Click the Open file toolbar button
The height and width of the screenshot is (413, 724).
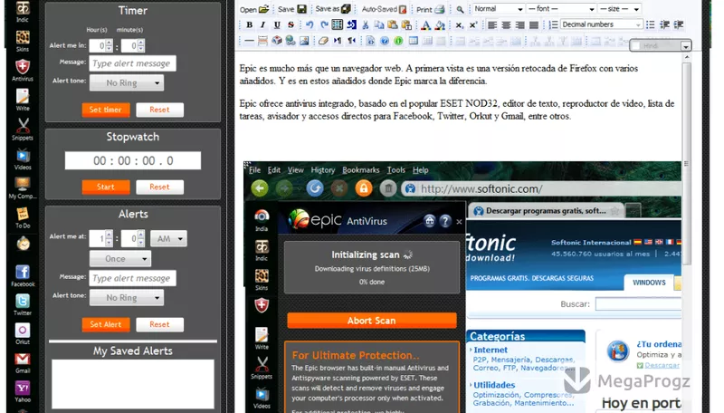254,9
